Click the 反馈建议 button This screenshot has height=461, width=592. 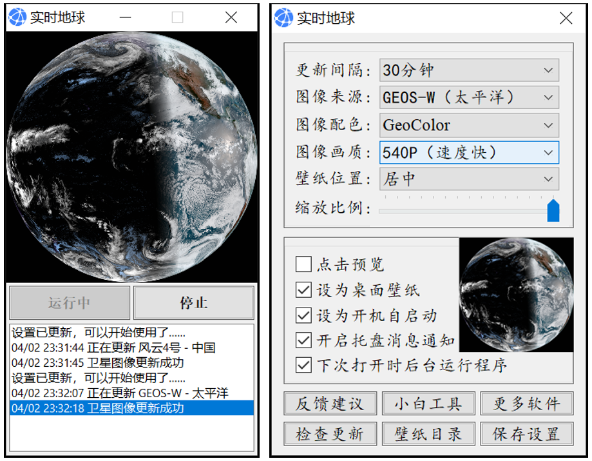(330, 404)
